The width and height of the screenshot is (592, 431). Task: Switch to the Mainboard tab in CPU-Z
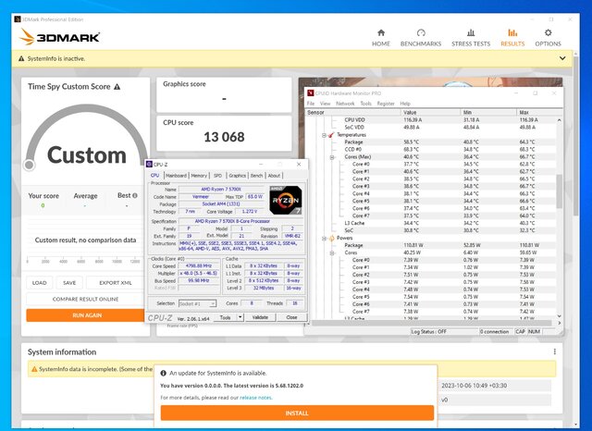[176, 175]
